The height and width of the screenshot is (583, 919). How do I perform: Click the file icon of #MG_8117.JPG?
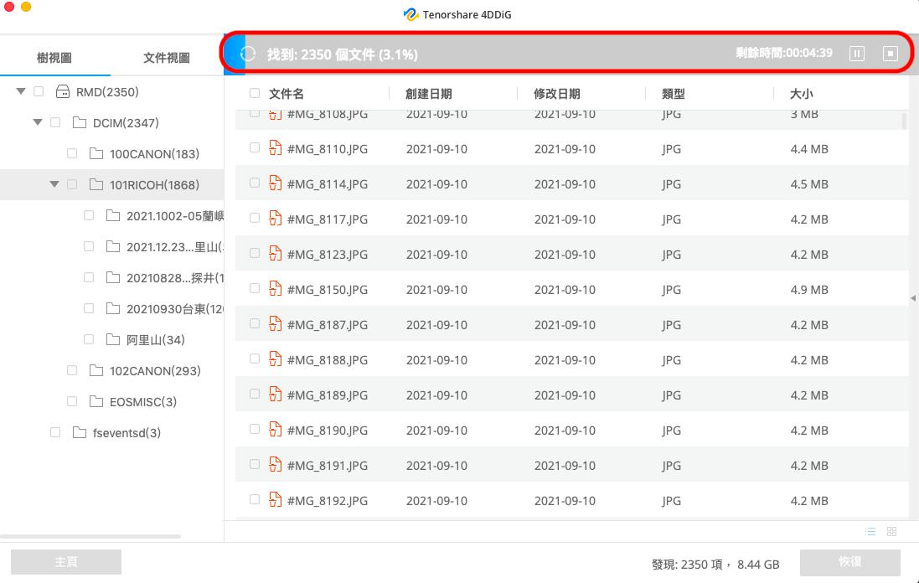point(275,218)
